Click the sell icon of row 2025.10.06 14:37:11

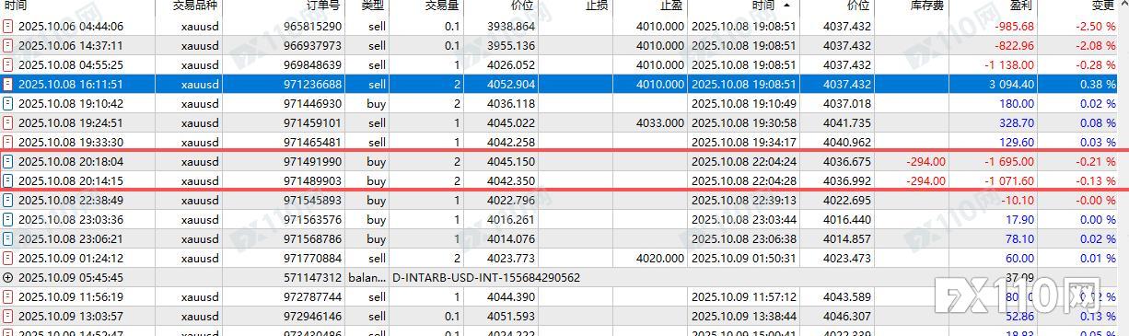8,45
